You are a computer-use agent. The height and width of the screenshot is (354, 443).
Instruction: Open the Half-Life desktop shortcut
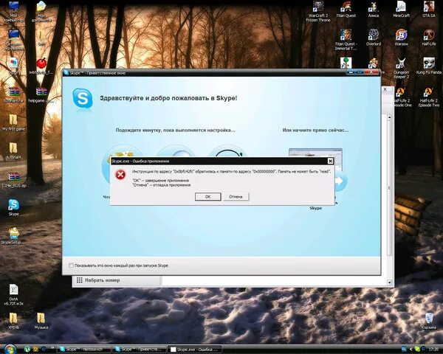coord(428,38)
